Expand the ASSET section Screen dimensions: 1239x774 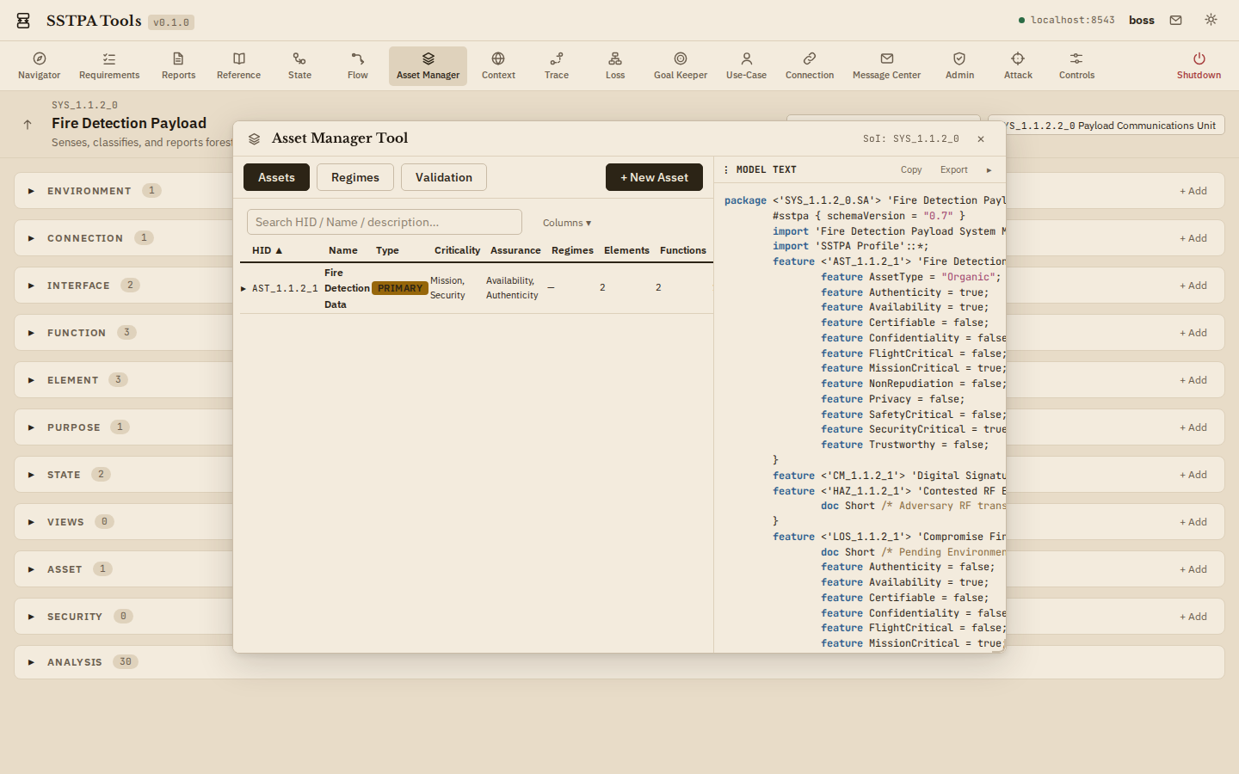31,569
